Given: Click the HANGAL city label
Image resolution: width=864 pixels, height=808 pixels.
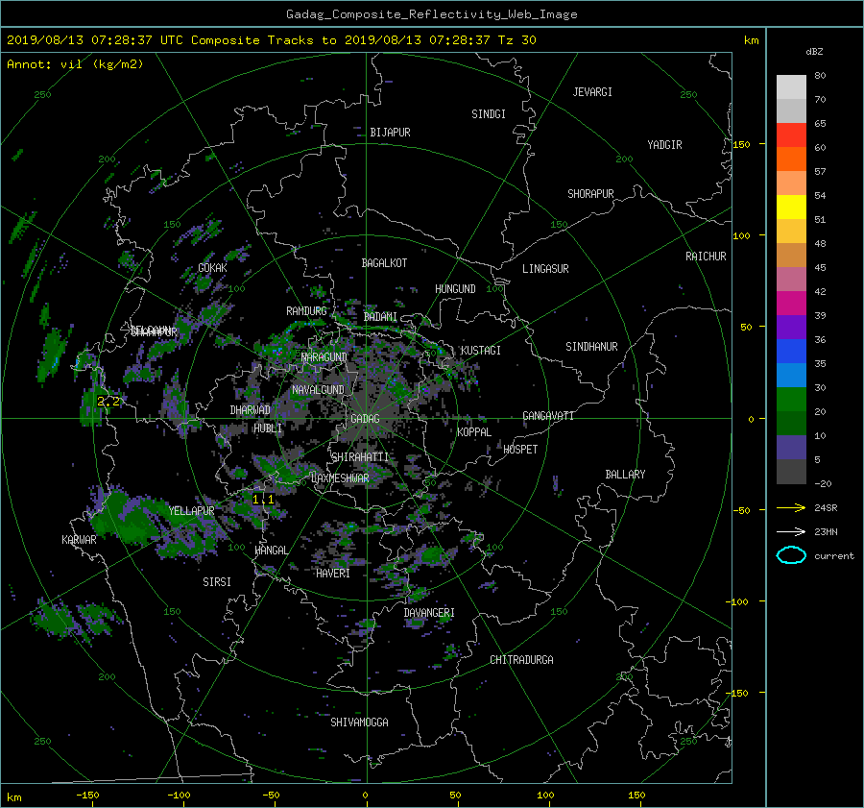Looking at the screenshot, I should click(271, 550).
